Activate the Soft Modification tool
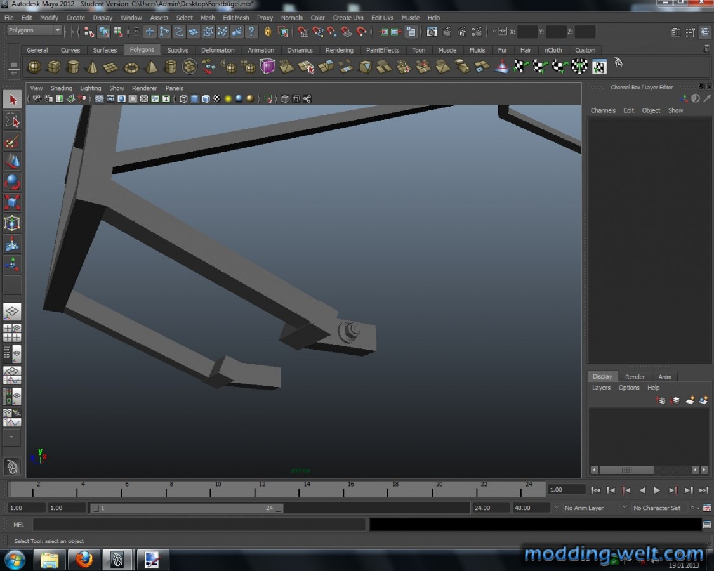This screenshot has height=571, width=714. click(x=12, y=244)
